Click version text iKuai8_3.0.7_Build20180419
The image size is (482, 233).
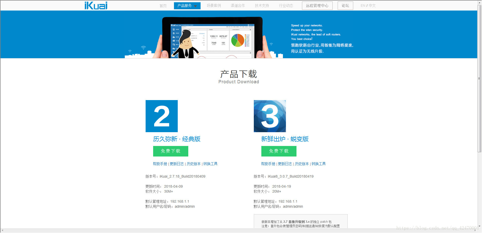pos(291,176)
